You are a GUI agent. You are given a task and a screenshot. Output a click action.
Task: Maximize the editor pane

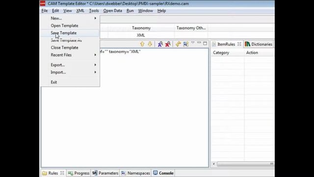pos(205,43)
